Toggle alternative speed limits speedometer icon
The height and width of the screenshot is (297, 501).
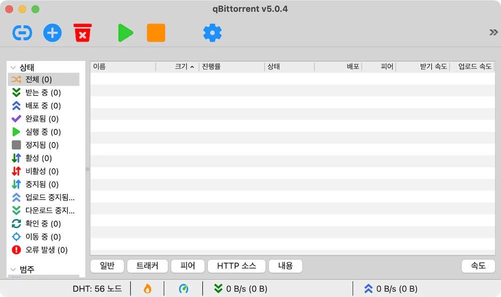183,288
